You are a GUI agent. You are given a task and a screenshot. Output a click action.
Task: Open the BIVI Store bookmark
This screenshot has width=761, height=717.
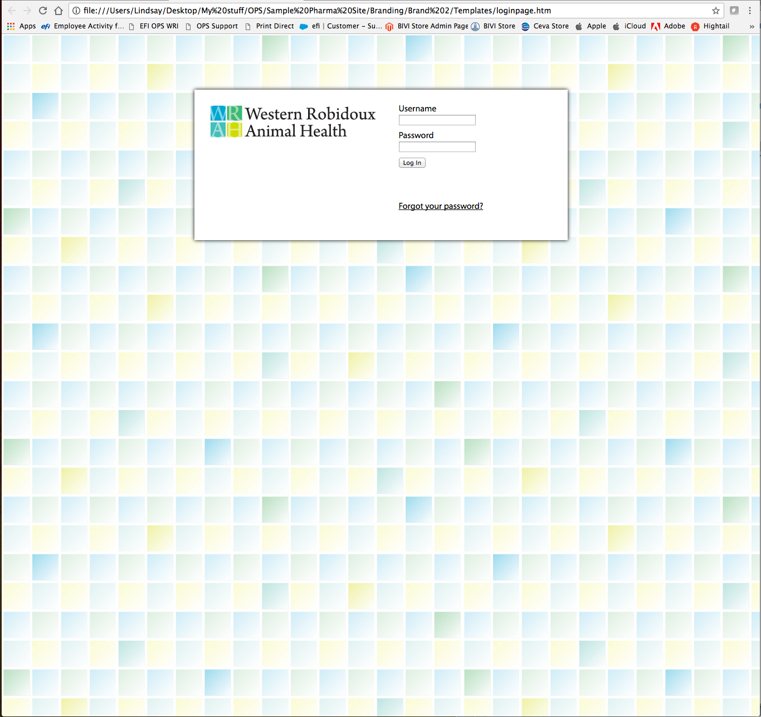tap(493, 26)
